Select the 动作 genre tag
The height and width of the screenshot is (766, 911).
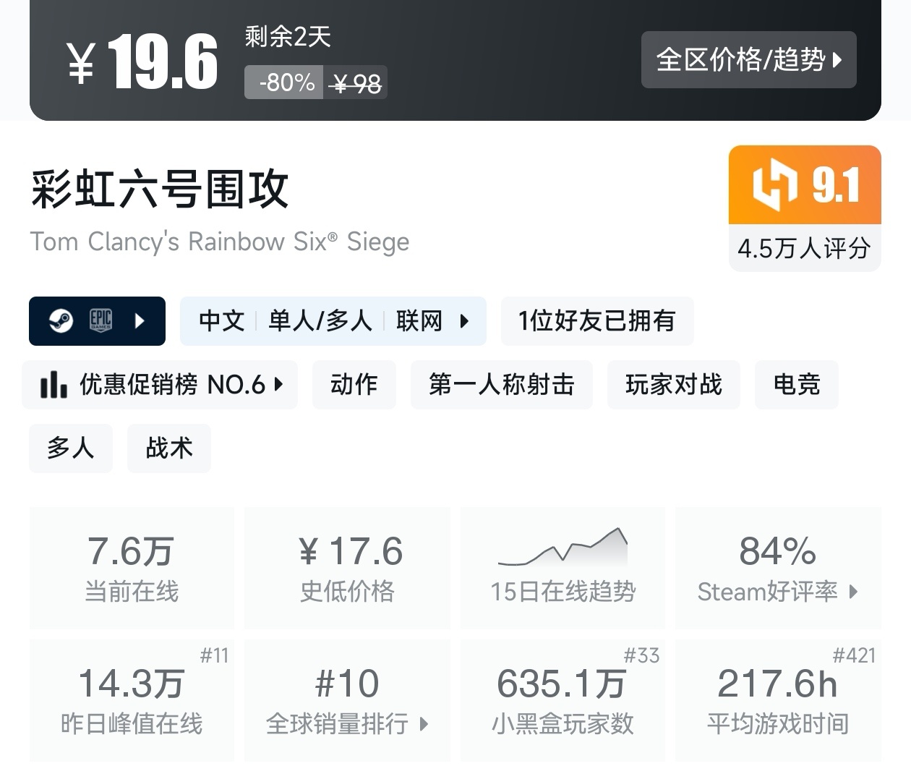(x=354, y=385)
